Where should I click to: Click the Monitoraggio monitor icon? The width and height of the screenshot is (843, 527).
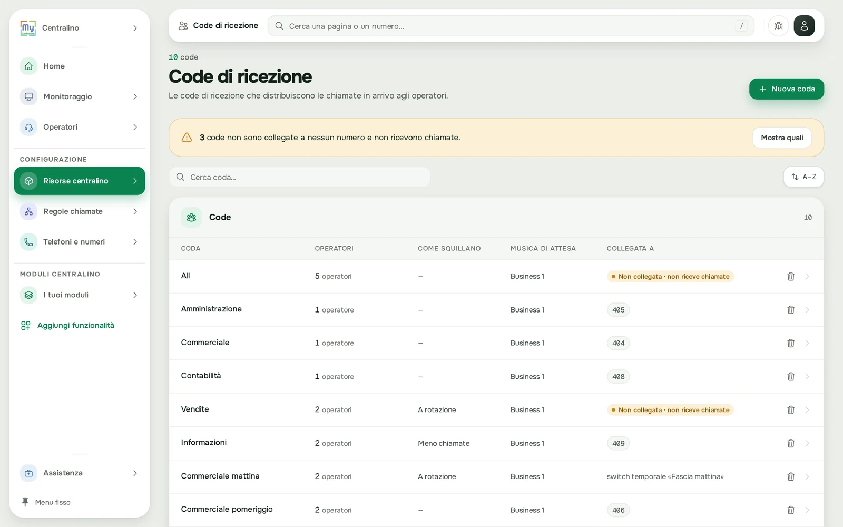pyautogui.click(x=28, y=96)
